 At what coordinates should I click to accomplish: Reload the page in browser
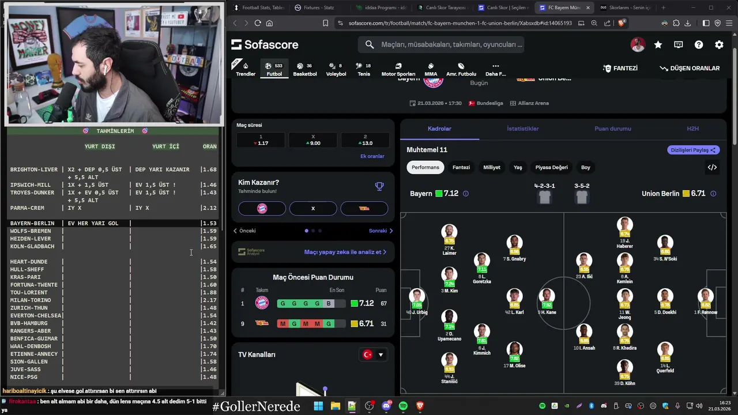coord(258,23)
